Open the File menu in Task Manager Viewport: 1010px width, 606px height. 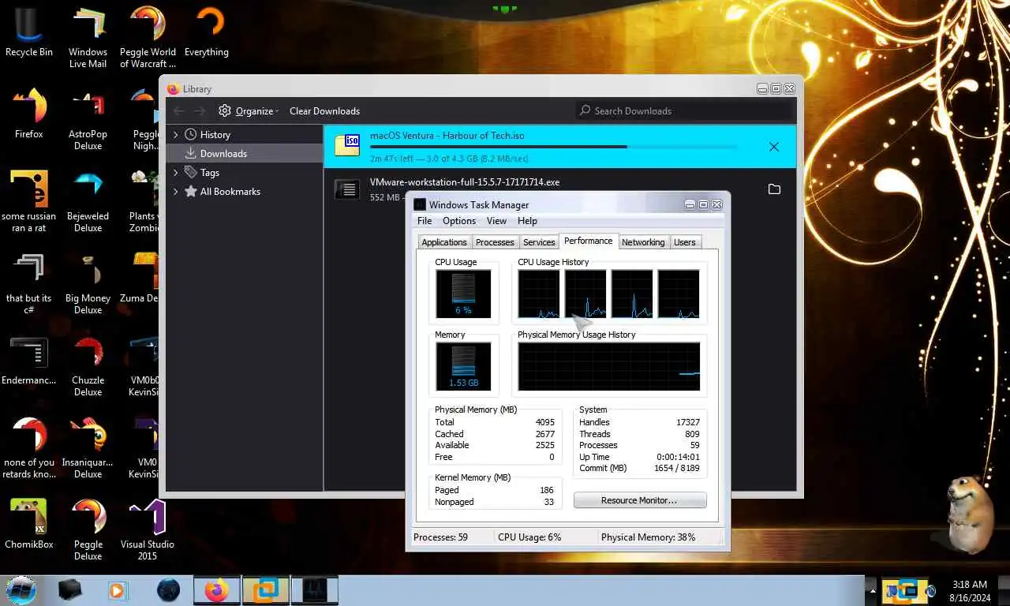pyautogui.click(x=425, y=221)
